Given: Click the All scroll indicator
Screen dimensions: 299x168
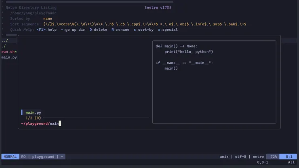Looking at the screenshot, I should click(x=291, y=162).
